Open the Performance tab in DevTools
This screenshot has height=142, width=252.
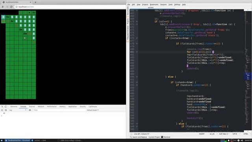pyautogui.click(x=52, y=106)
